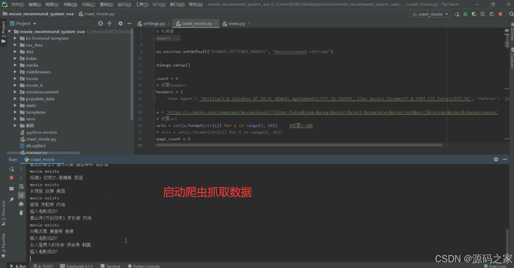Toggle the 2: Favorites side tab

click(x=3, y=245)
